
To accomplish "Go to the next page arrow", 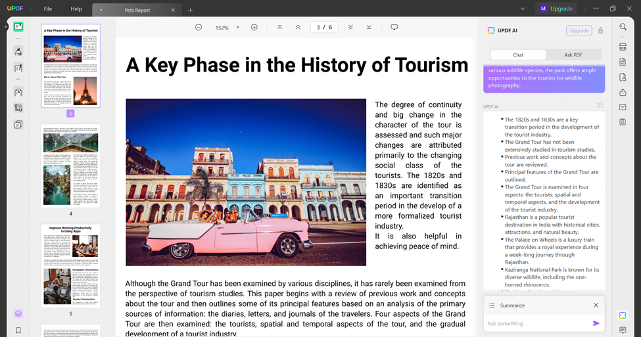I will pos(350,28).
